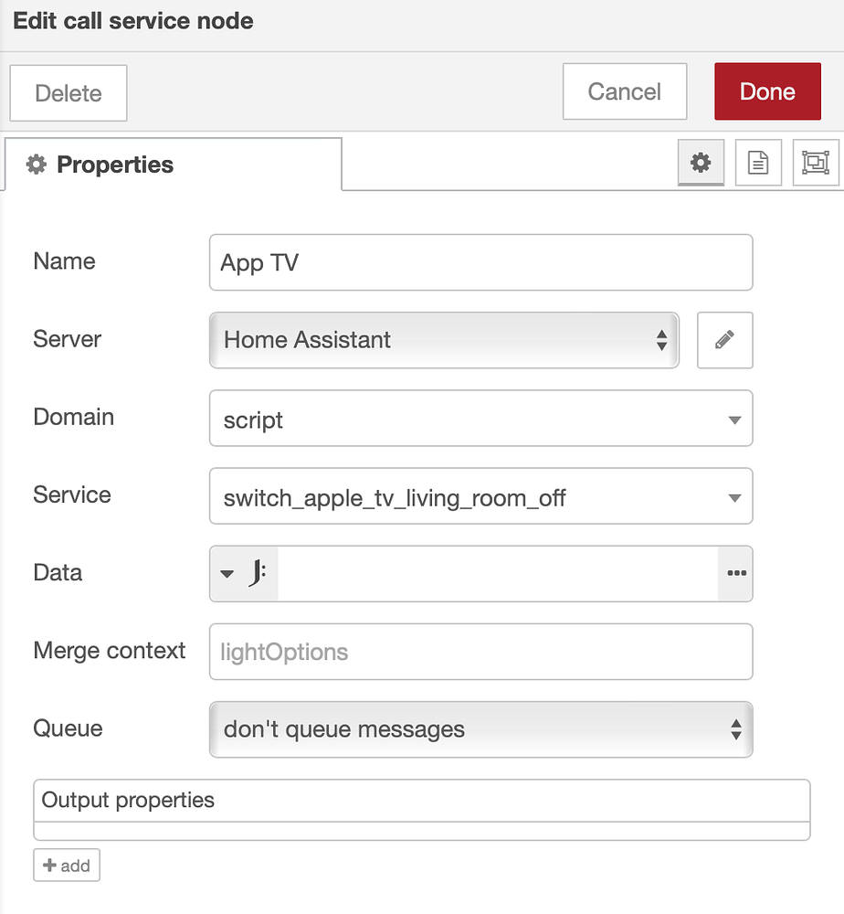This screenshot has height=914, width=844.
Task: Open the Data field expression editor with the ellipsis icon
Action: pos(736,573)
